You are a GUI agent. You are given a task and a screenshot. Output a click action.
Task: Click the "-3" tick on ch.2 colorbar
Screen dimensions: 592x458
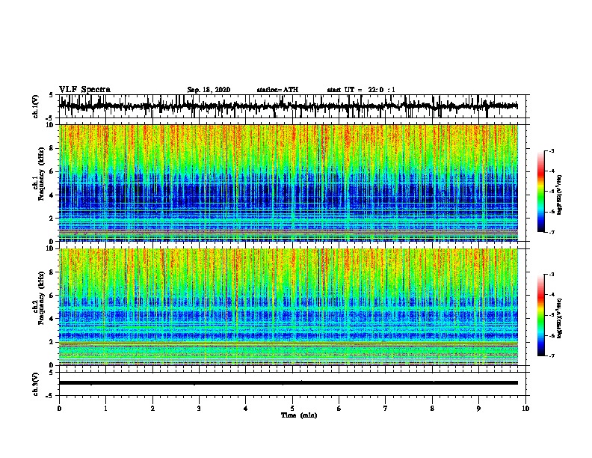point(551,275)
